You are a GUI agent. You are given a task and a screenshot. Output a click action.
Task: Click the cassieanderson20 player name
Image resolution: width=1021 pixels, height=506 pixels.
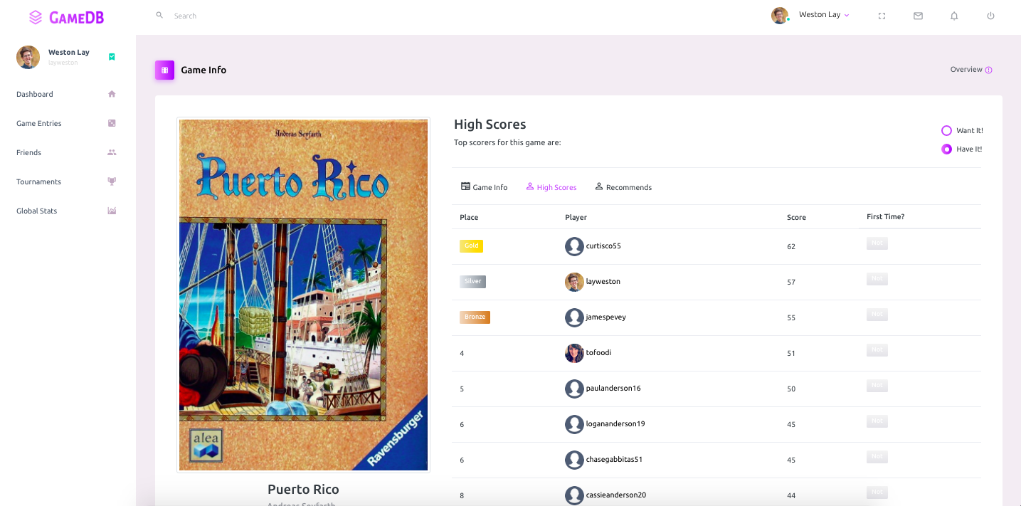616,495
